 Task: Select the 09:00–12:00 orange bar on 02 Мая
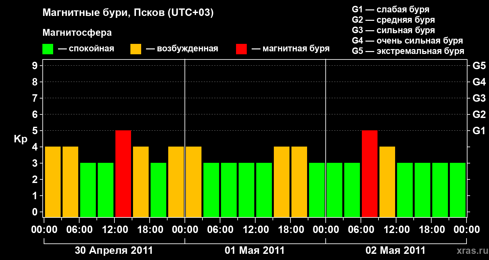point(387,182)
